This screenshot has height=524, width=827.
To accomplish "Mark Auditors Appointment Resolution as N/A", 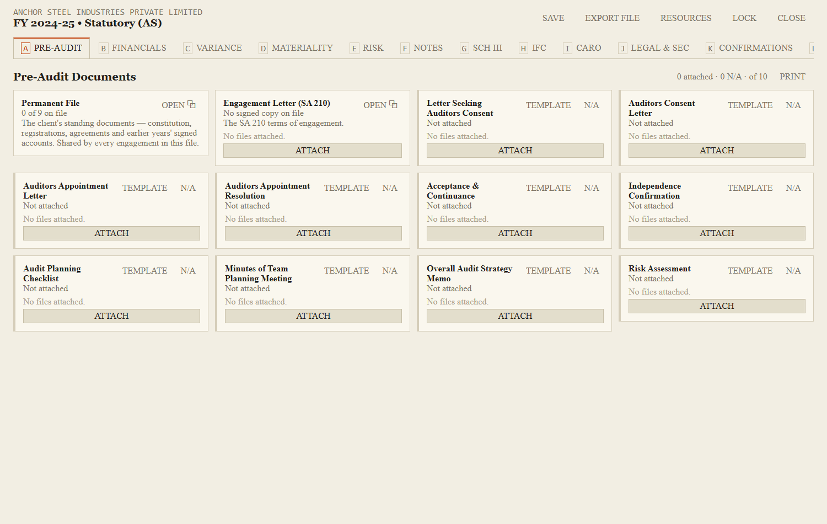I will (390, 188).
